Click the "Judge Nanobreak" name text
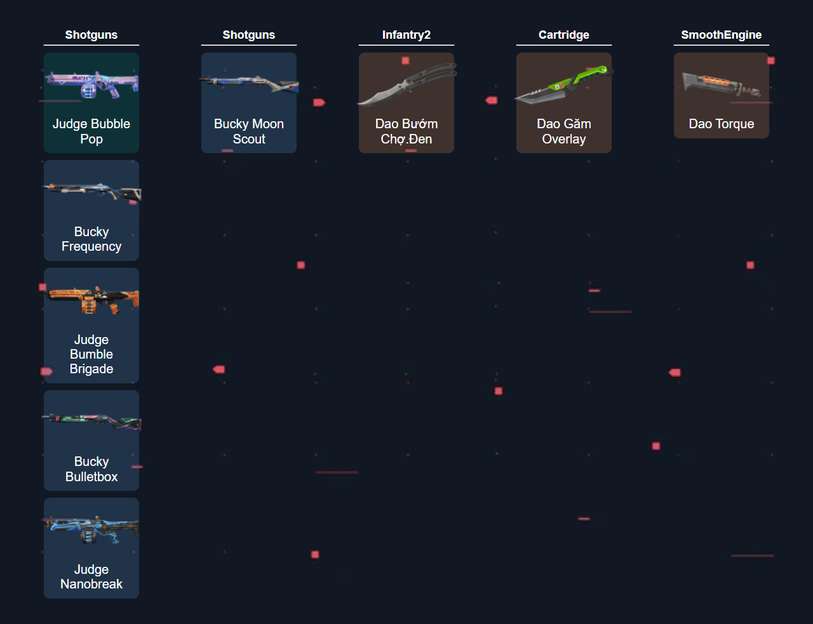 coord(91,577)
